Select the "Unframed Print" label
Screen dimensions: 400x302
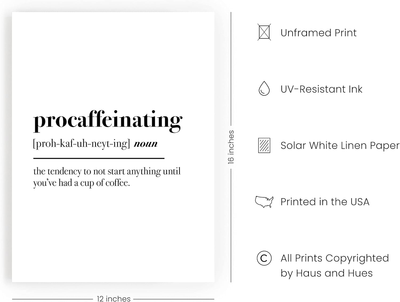pos(318,33)
